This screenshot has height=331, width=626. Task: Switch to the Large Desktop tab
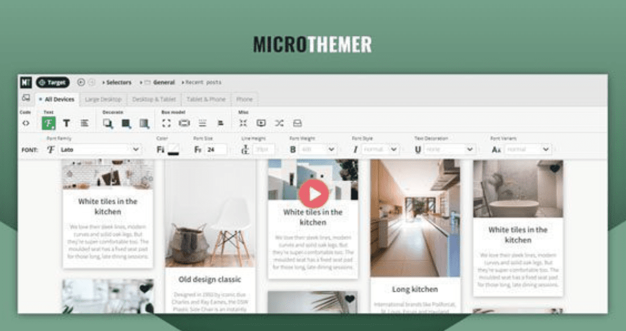point(103,99)
